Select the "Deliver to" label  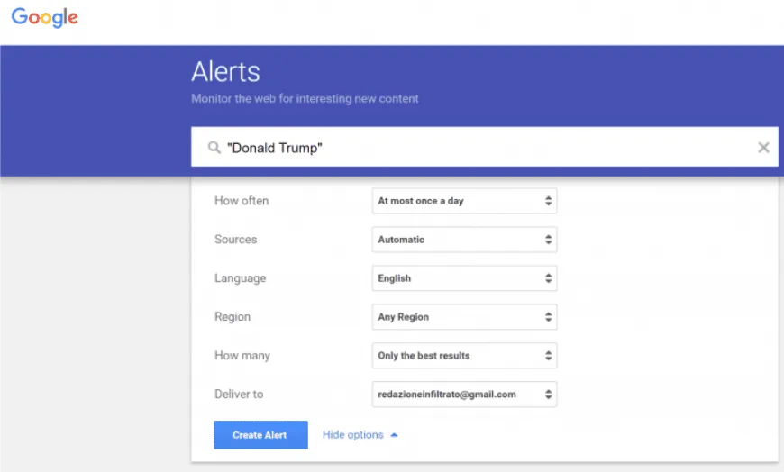(239, 395)
